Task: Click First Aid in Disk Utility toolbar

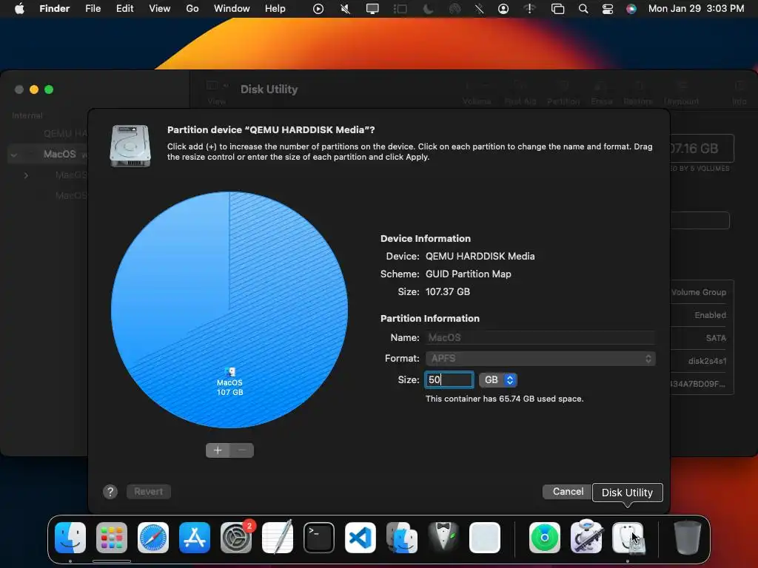Action: pyautogui.click(x=520, y=93)
